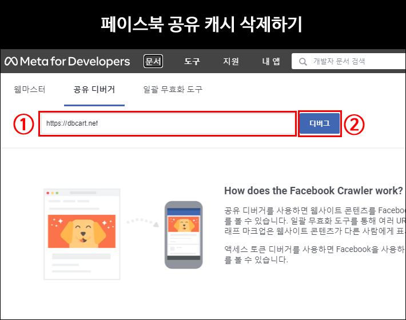This screenshot has height=320, width=406.
Task: Select the 공유 디버거 tab
Action: 94,90
